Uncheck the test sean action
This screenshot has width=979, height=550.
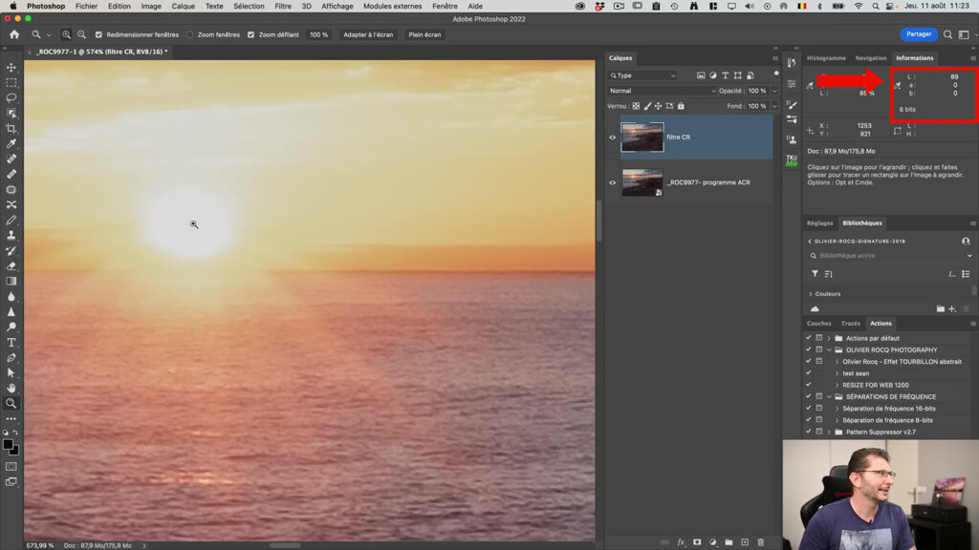[x=808, y=373]
